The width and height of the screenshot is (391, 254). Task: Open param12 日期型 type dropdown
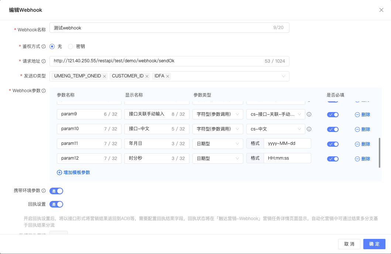point(218,159)
